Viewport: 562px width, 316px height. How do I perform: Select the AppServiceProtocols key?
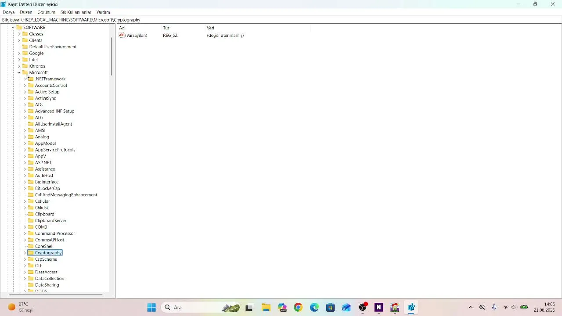pyautogui.click(x=55, y=150)
